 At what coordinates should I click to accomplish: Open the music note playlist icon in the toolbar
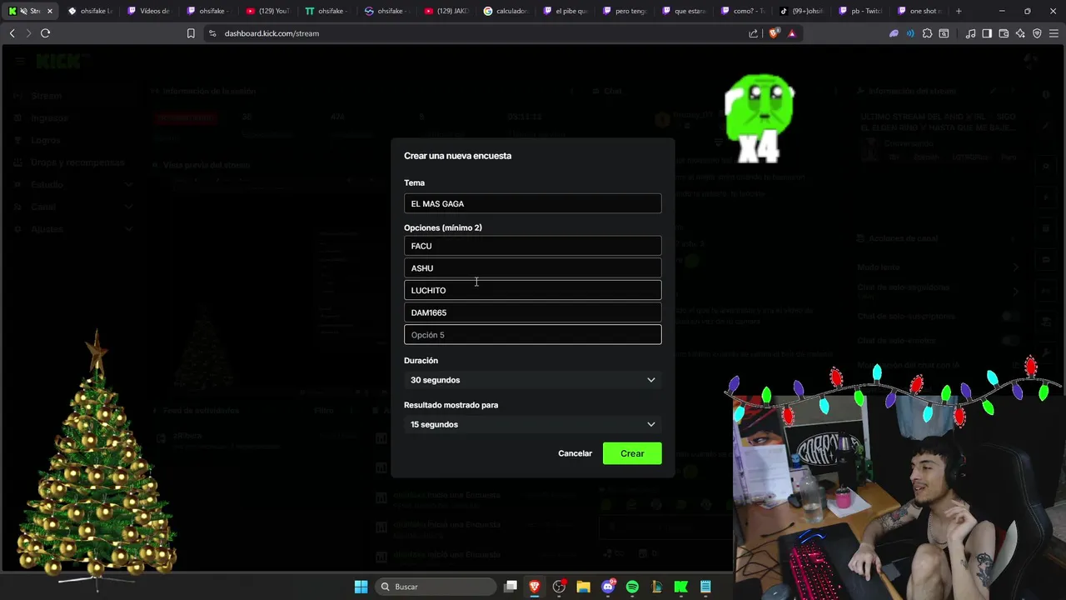pos(970,33)
